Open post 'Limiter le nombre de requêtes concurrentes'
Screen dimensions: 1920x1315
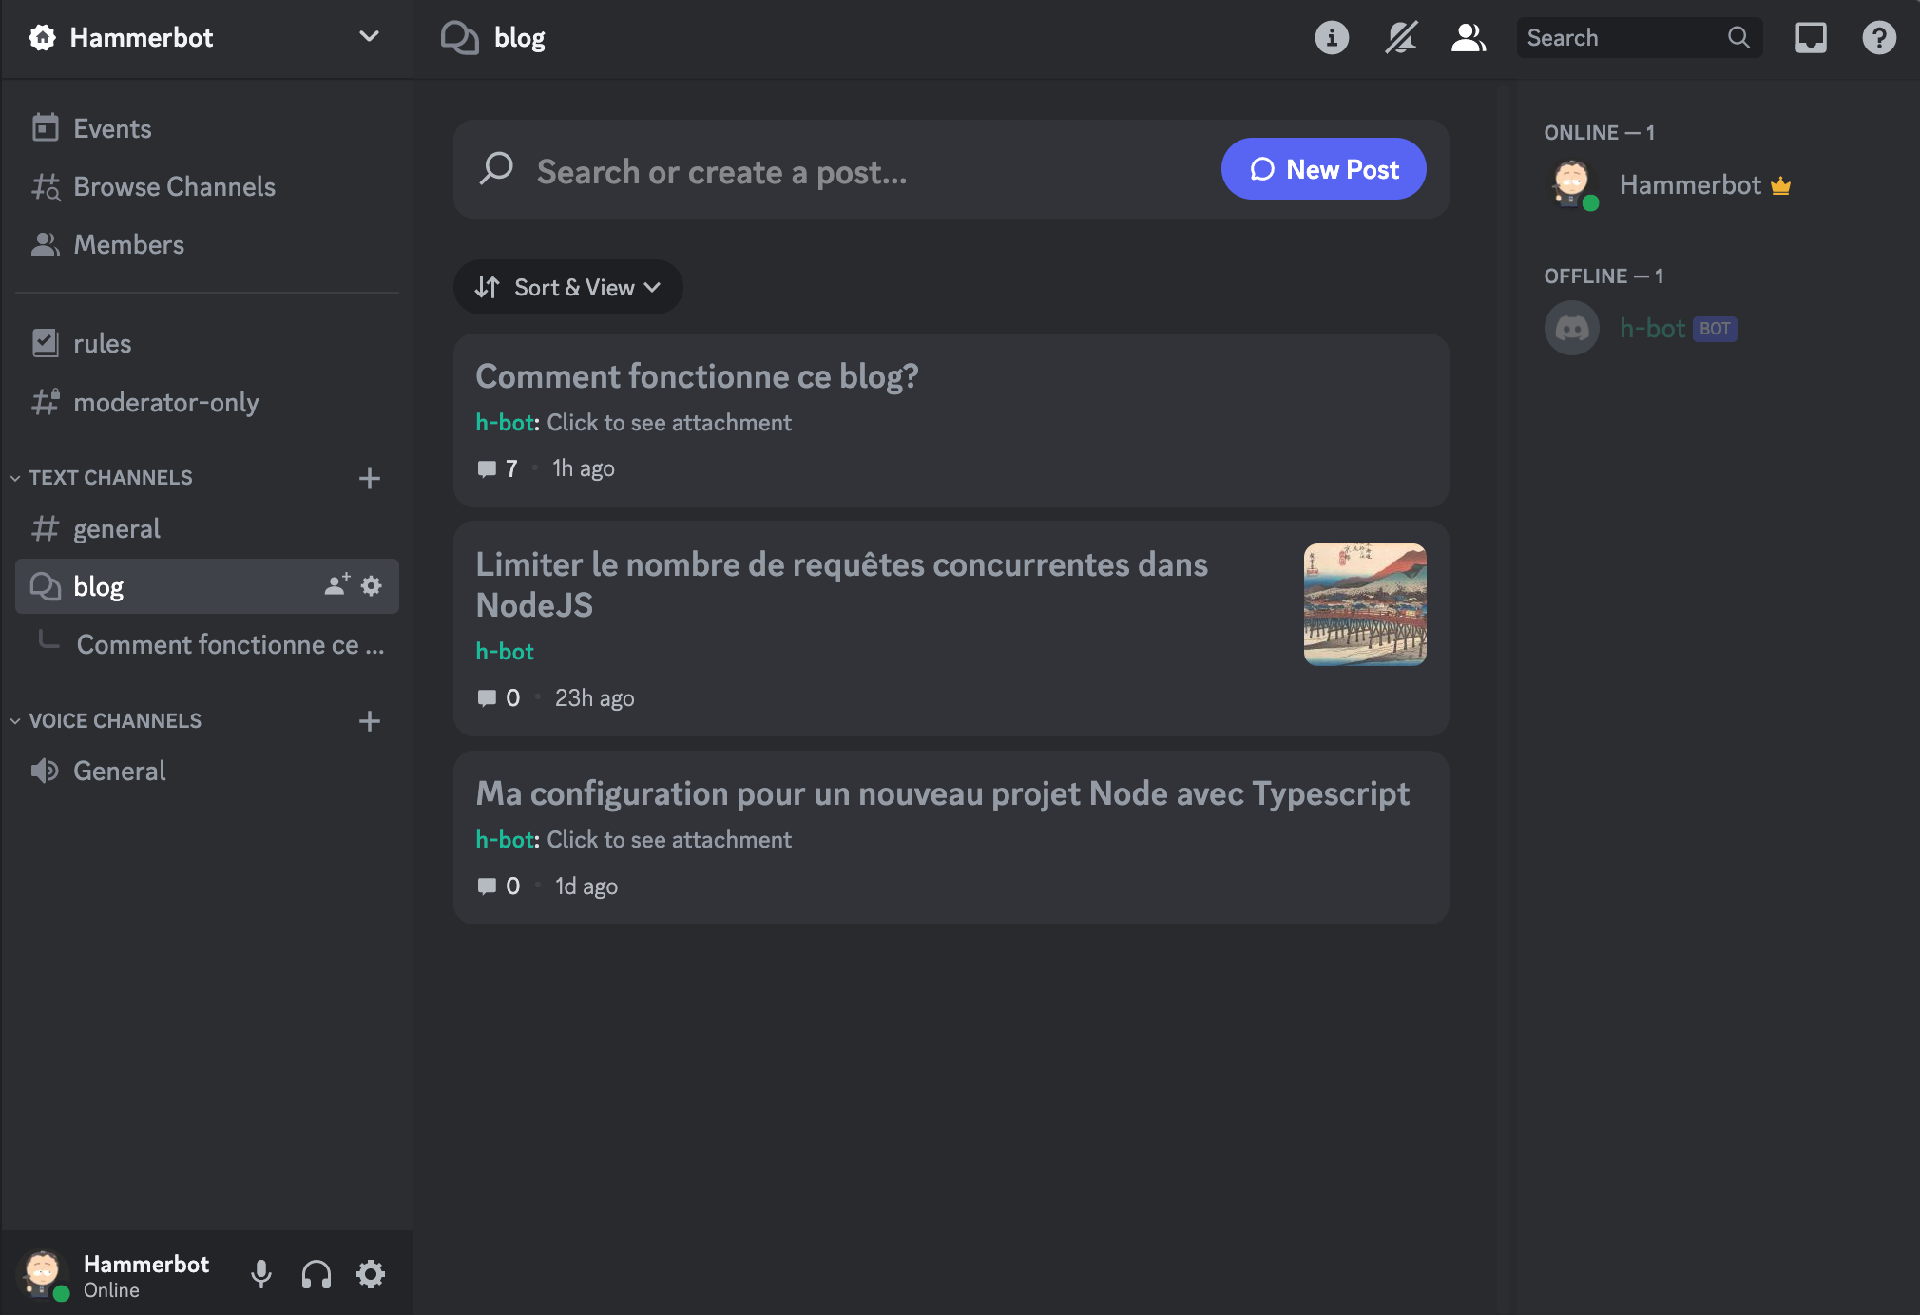pos(950,628)
